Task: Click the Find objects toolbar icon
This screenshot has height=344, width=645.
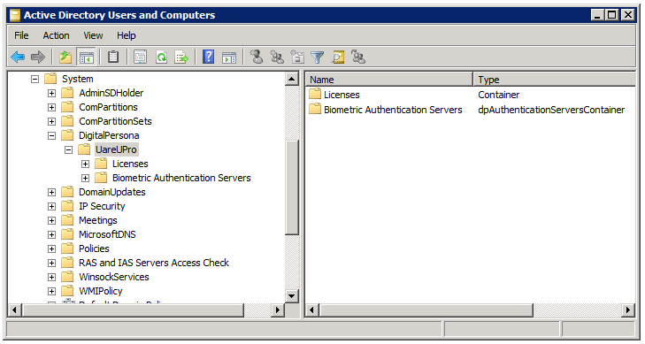Action: 338,57
